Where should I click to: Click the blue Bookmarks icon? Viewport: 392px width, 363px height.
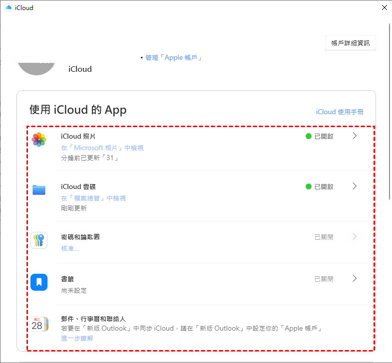tap(39, 282)
